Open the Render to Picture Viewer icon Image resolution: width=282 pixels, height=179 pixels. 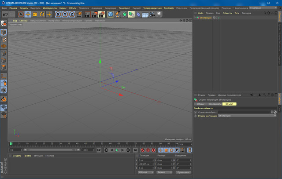(x=94, y=15)
